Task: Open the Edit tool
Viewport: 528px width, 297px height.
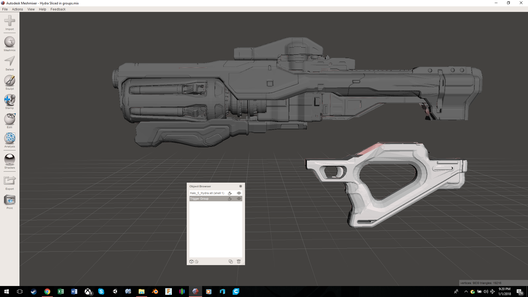Action: 10,121
